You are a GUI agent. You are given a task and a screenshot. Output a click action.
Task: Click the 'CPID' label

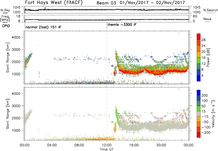tap(6, 26)
